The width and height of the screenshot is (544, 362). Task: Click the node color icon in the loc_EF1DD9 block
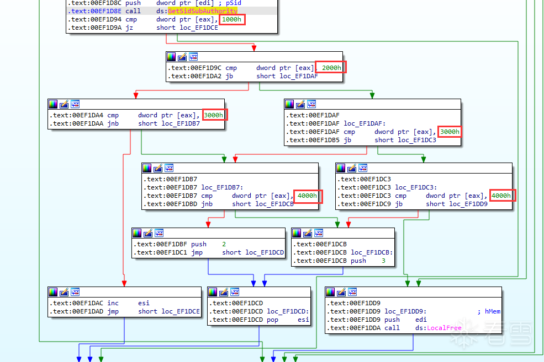(330, 292)
